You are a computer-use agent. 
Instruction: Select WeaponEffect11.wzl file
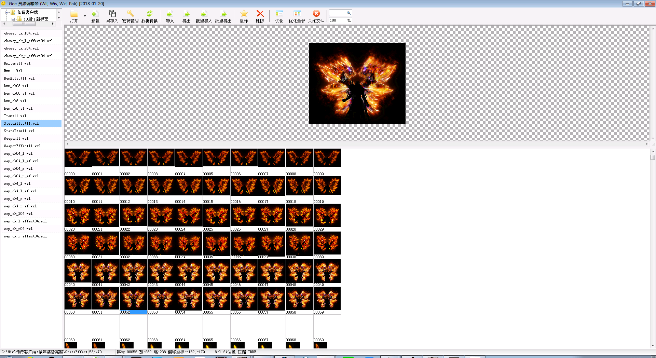pyautogui.click(x=31, y=146)
